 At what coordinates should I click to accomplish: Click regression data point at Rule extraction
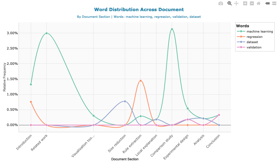point(141,81)
